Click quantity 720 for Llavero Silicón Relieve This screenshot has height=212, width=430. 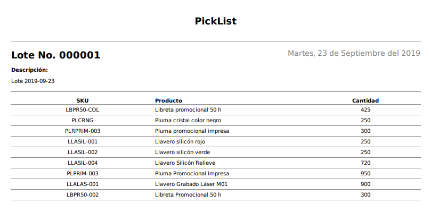[x=366, y=163]
